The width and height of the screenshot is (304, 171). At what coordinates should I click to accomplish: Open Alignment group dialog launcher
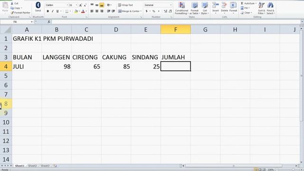141,17
